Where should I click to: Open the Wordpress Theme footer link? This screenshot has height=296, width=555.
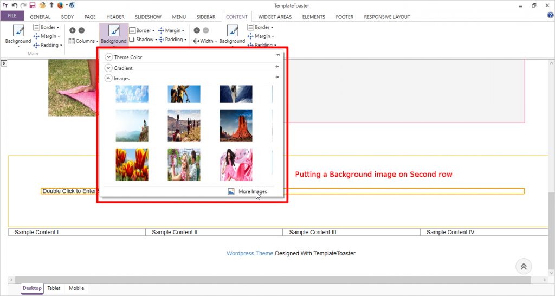(250, 253)
